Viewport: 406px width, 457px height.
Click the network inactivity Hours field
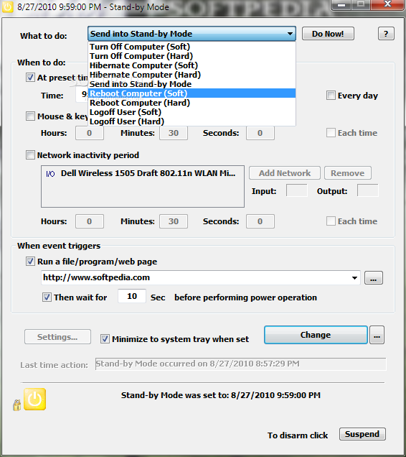[x=90, y=221]
